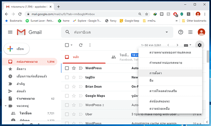
Task: Star the WordPress email at top
Action: pos(74,68)
